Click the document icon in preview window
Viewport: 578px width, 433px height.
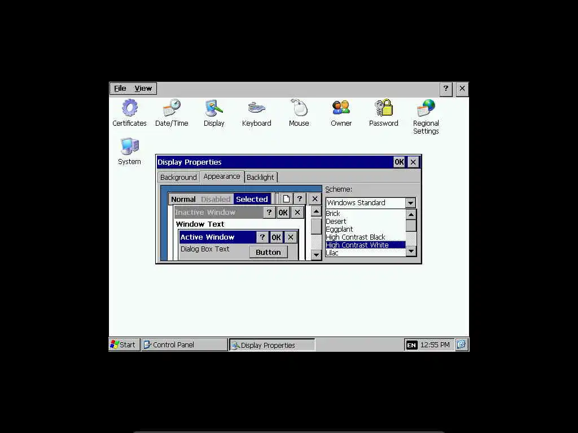pyautogui.click(x=286, y=199)
